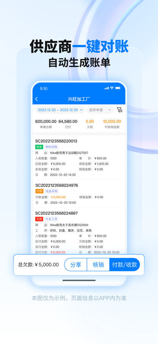Tap the status bar time 9:30

[44, 88]
